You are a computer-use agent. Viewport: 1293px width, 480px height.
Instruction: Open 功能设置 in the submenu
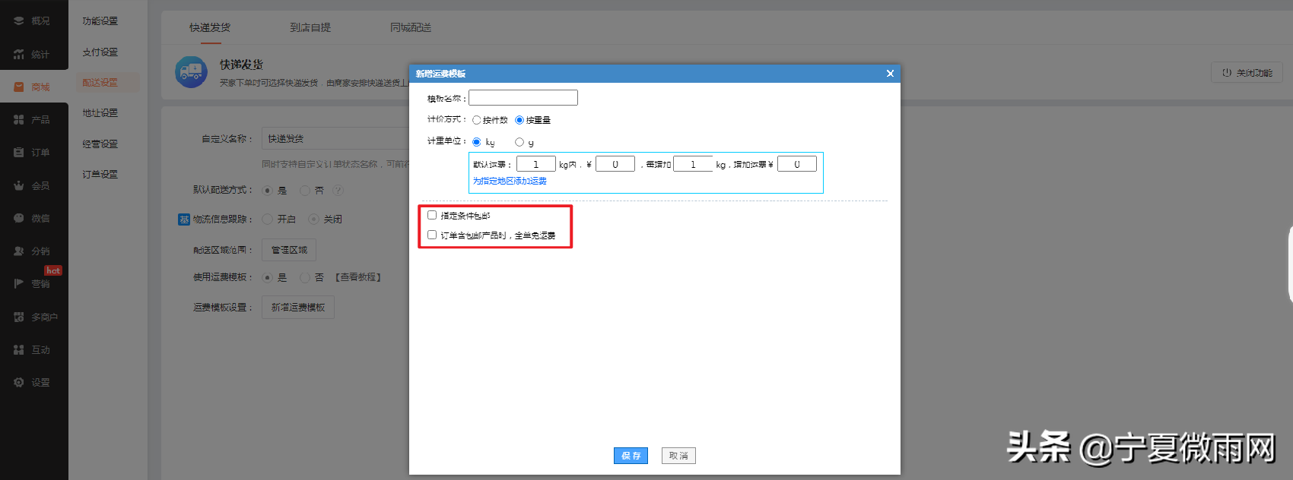point(100,21)
